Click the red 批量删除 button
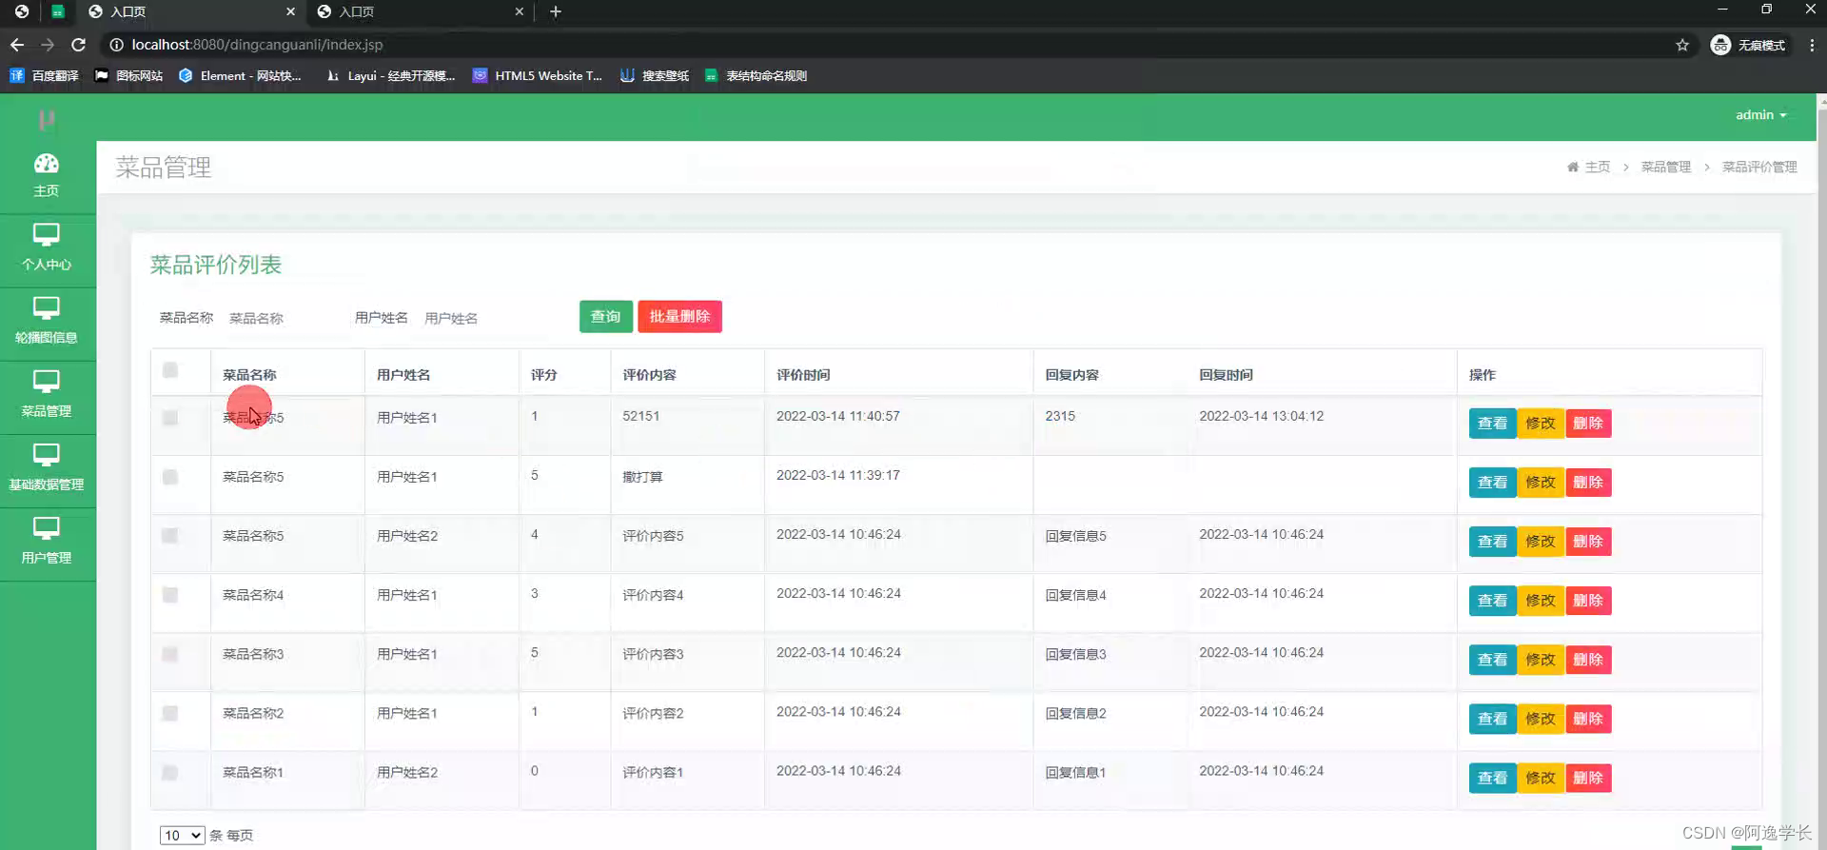The width and height of the screenshot is (1827, 850). [x=679, y=316]
